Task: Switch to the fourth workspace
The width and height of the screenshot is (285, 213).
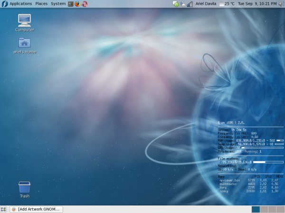Action: tap(280, 209)
